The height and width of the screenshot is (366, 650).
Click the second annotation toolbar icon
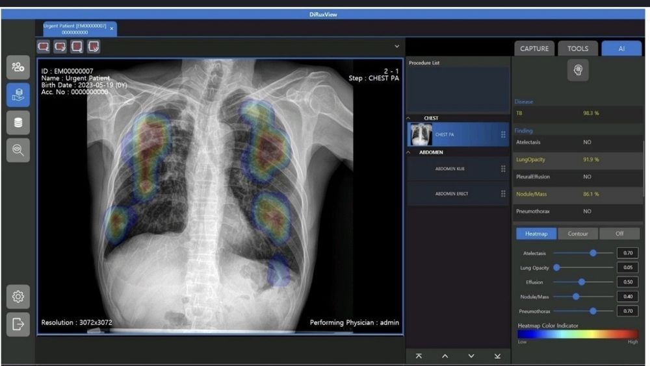pyautogui.click(x=60, y=47)
